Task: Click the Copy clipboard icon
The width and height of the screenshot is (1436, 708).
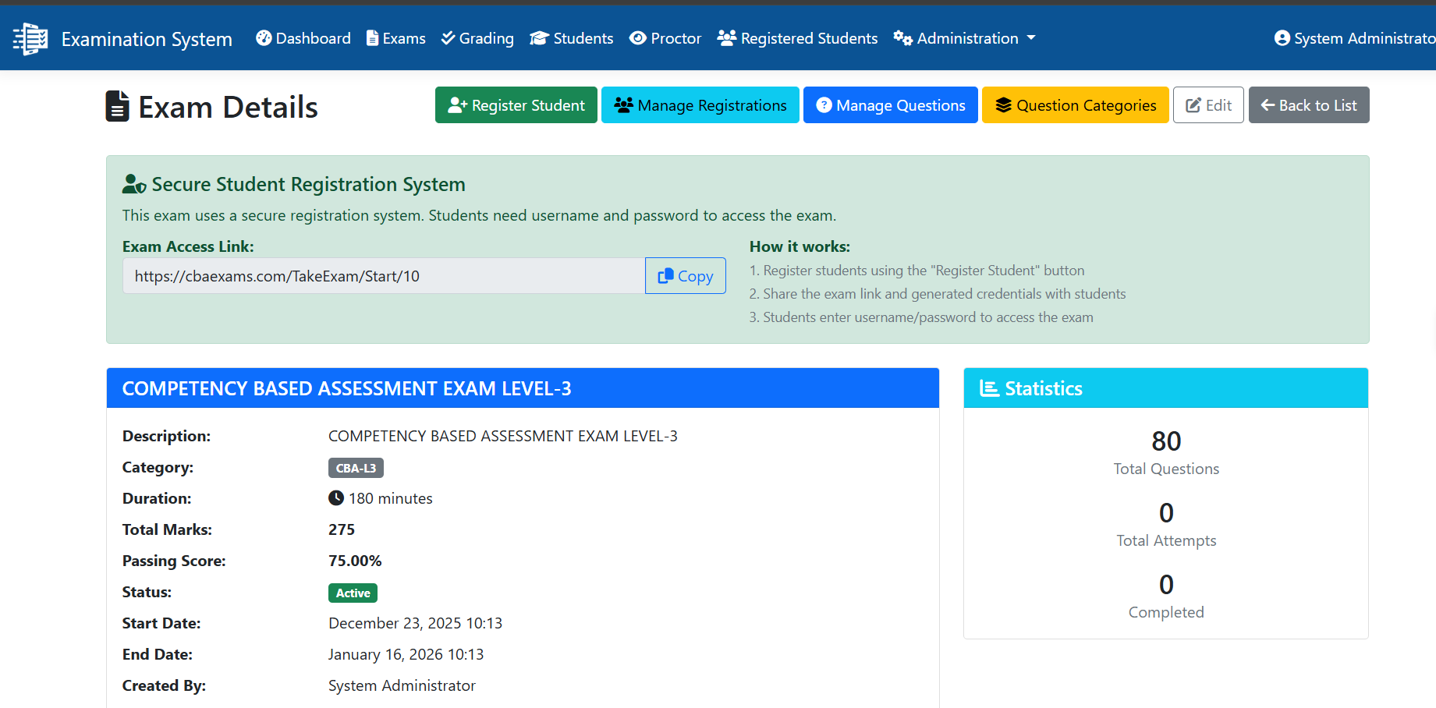Action: pos(666,276)
